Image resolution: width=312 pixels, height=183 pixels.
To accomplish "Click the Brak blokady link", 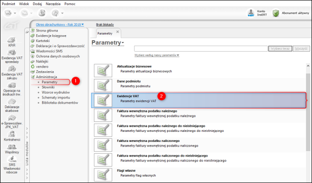I will (x=105, y=25).
